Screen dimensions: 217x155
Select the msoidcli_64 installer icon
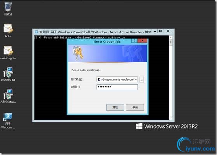pyautogui.click(x=8, y=74)
